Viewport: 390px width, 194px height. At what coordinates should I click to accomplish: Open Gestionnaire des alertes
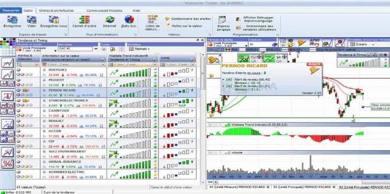point(188,19)
